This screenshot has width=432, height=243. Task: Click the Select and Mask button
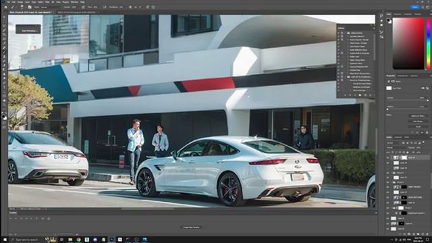click(418, 116)
